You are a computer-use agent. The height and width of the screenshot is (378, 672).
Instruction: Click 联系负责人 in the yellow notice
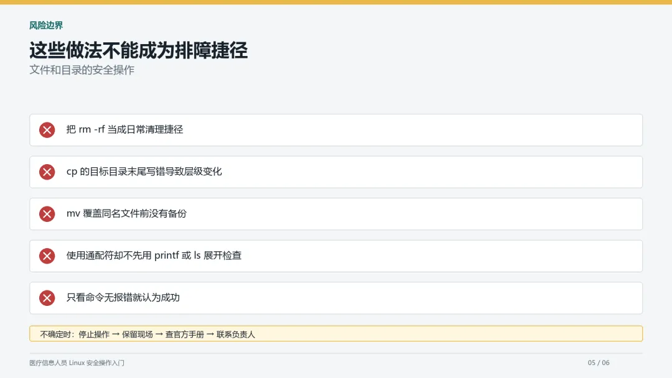236,334
